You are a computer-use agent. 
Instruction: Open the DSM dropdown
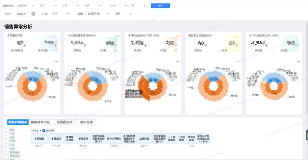(x=118, y=6)
